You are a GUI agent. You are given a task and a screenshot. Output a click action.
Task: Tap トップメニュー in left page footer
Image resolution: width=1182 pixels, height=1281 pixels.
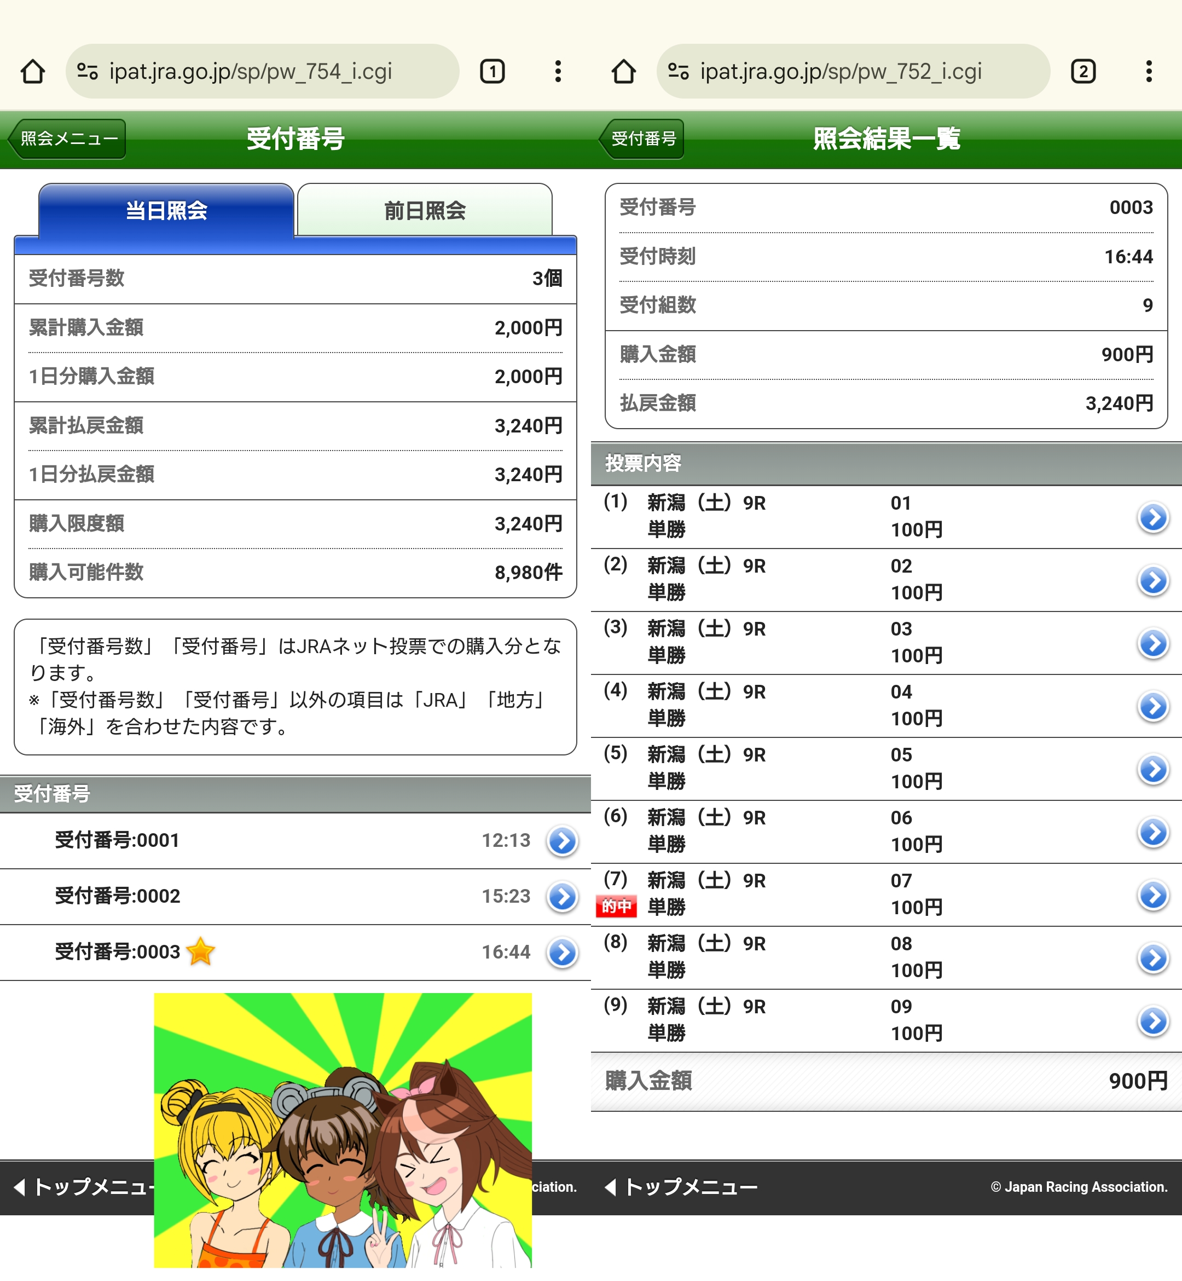84,1187
